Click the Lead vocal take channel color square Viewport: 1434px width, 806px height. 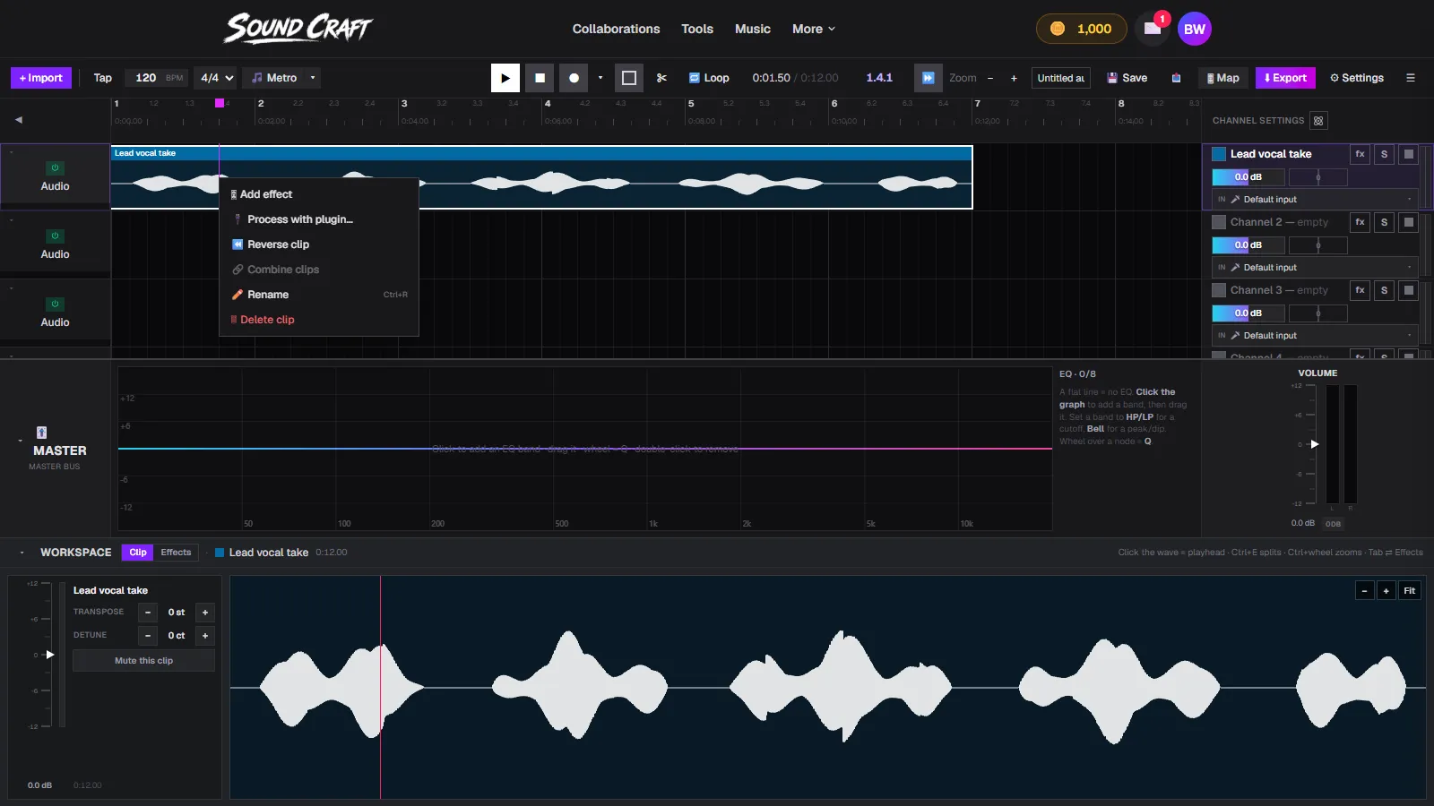point(1219,154)
